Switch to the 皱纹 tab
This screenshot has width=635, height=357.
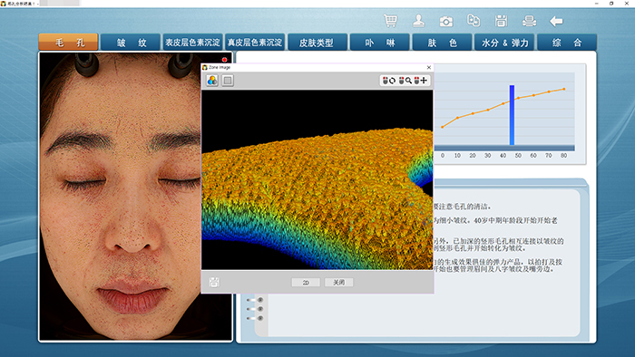pyautogui.click(x=131, y=43)
